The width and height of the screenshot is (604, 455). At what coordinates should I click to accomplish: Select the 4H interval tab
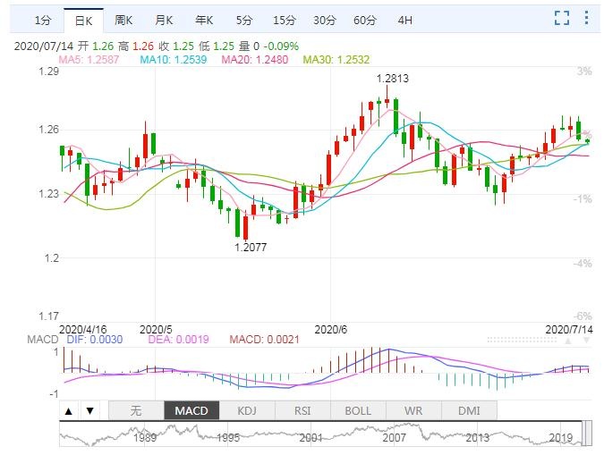click(x=405, y=19)
